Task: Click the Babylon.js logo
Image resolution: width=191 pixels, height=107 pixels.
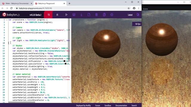Action: [x=11, y=15]
